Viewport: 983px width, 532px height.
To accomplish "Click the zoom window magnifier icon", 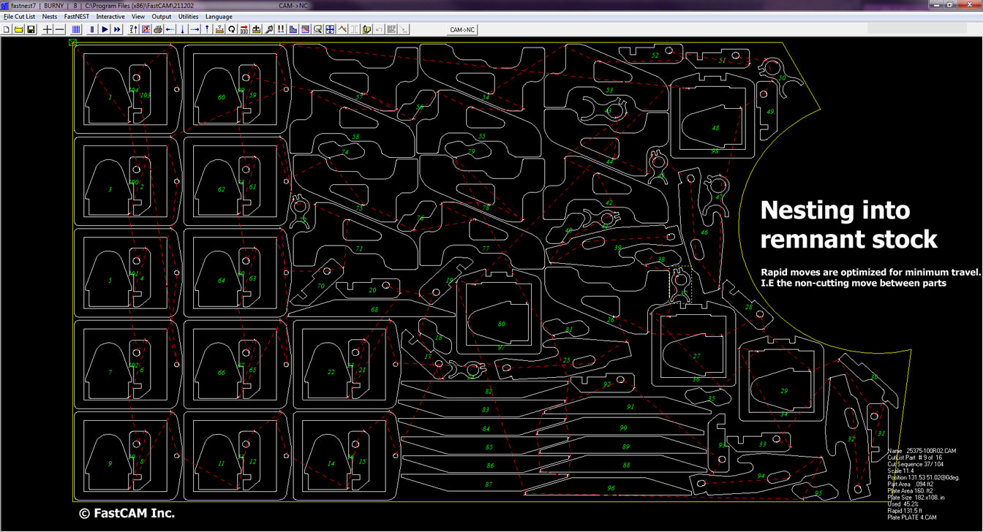I will tap(317, 29).
